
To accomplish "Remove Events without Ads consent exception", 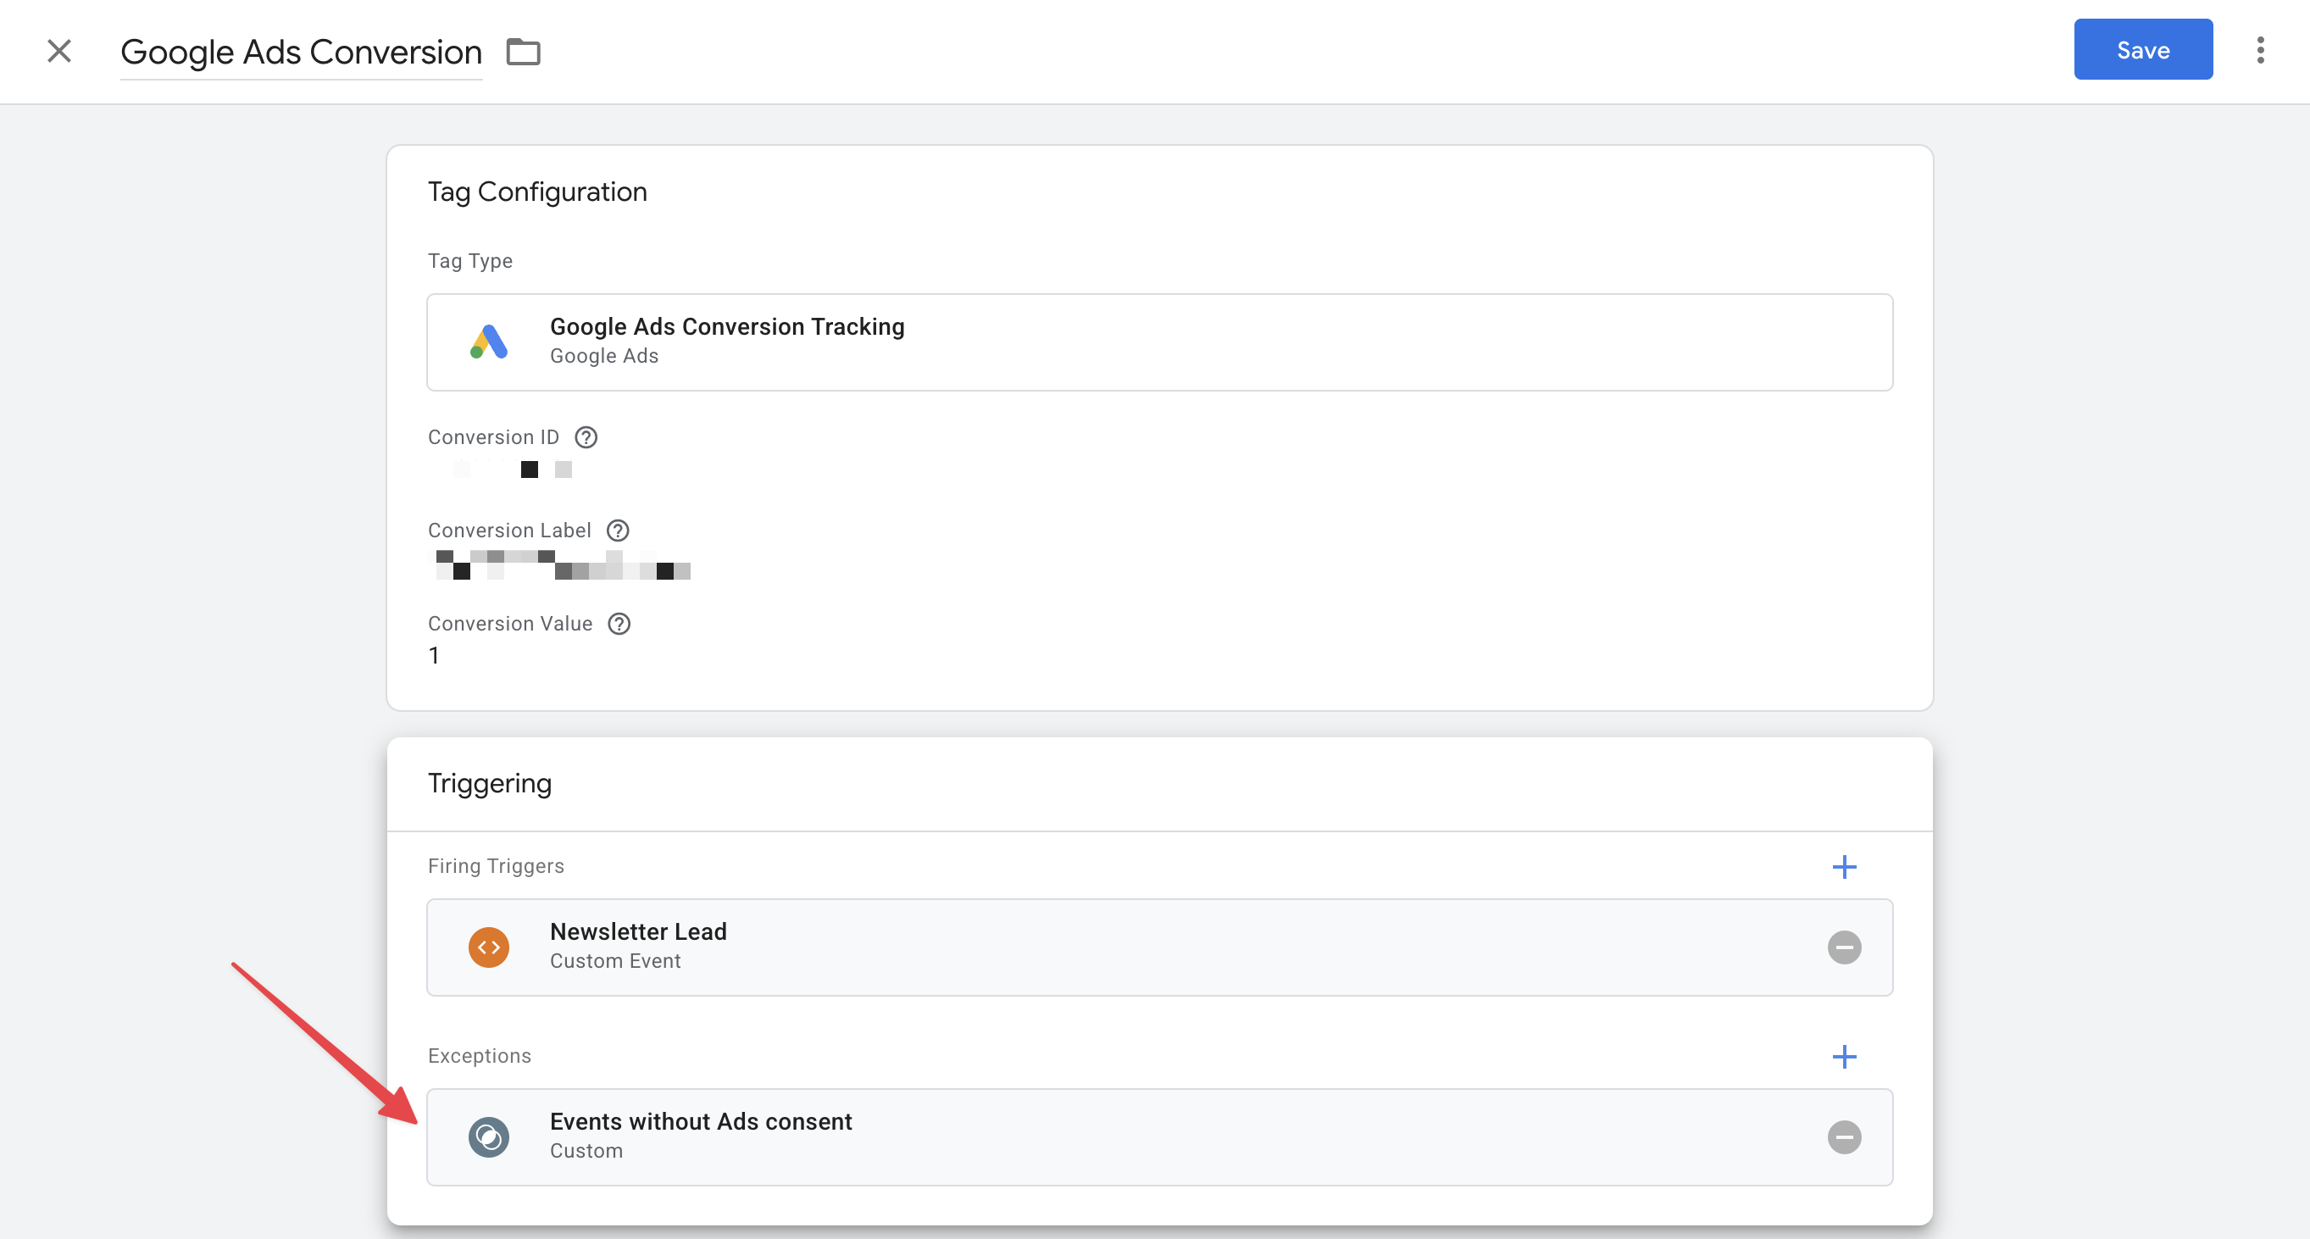I will tap(1844, 1136).
